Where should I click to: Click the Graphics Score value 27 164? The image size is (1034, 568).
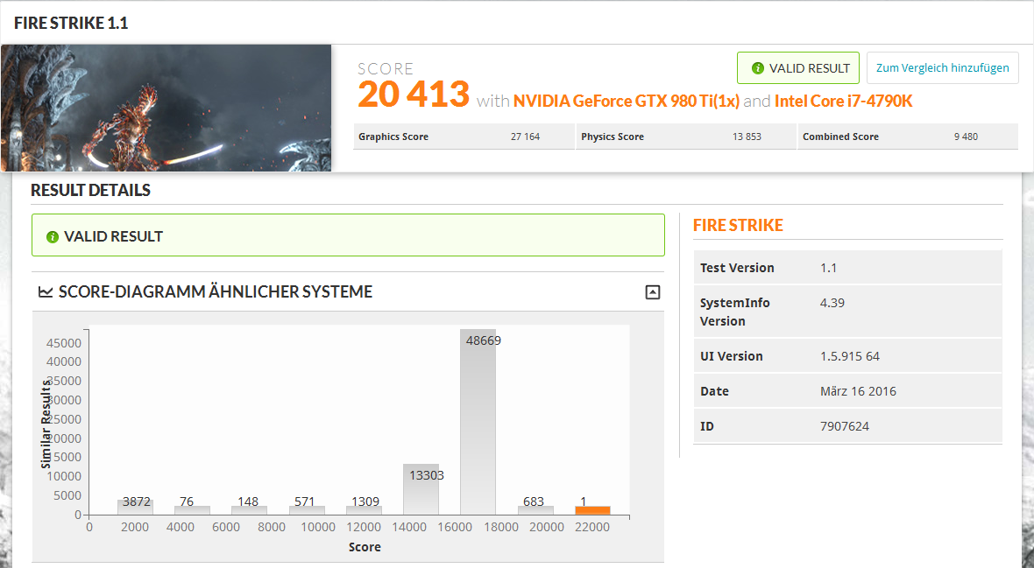pos(525,137)
